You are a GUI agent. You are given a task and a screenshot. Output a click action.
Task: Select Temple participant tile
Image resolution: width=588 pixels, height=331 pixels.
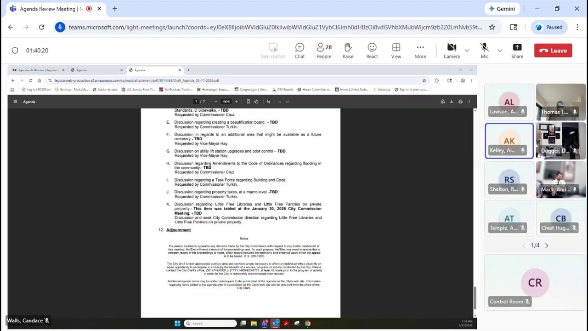click(509, 218)
